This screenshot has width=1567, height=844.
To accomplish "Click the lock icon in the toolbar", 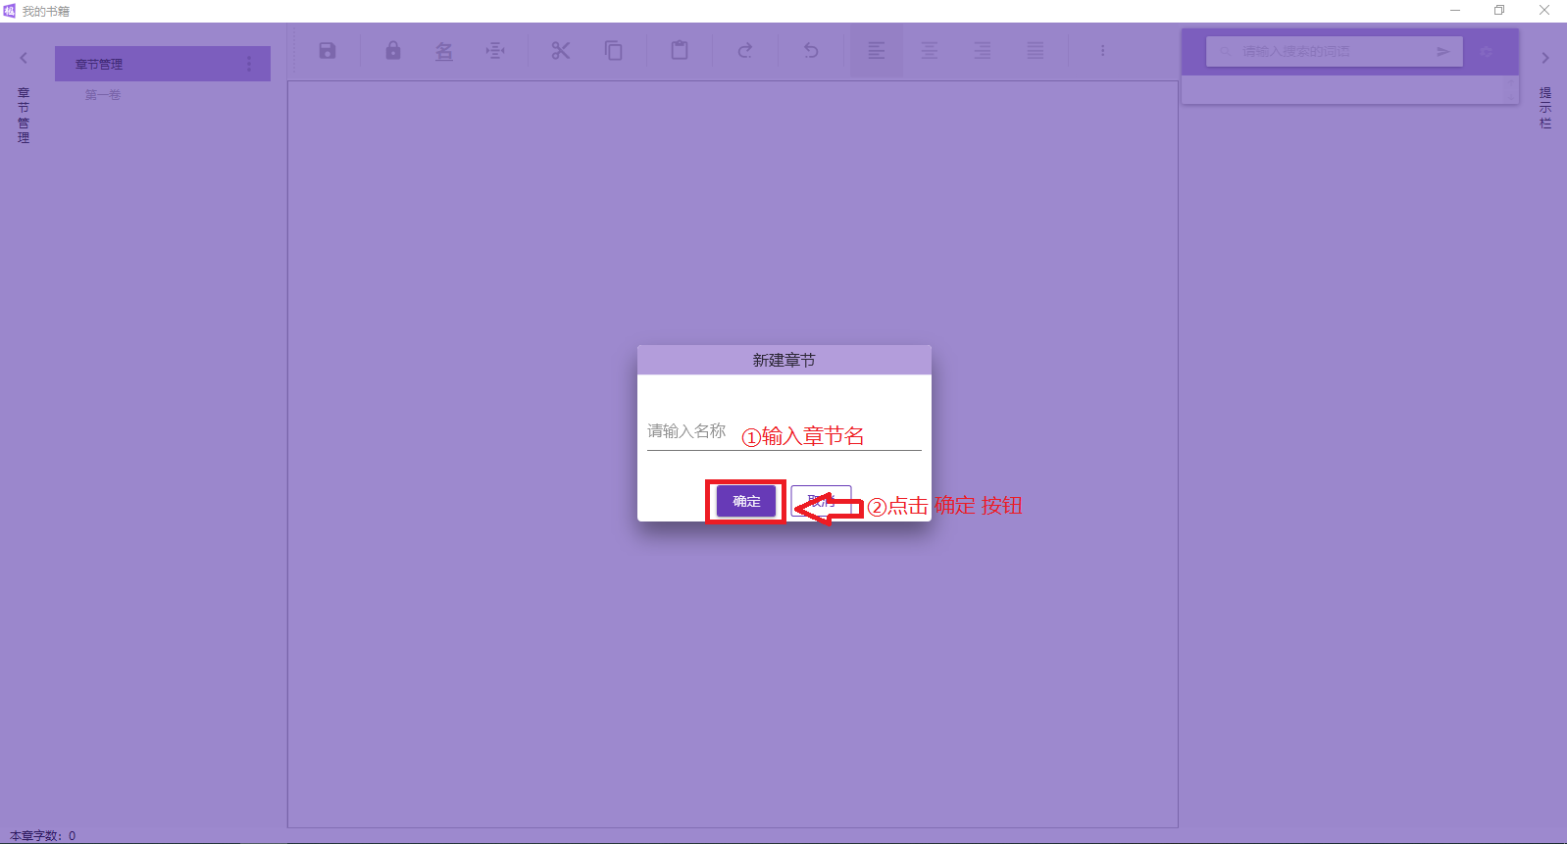I will [393, 51].
